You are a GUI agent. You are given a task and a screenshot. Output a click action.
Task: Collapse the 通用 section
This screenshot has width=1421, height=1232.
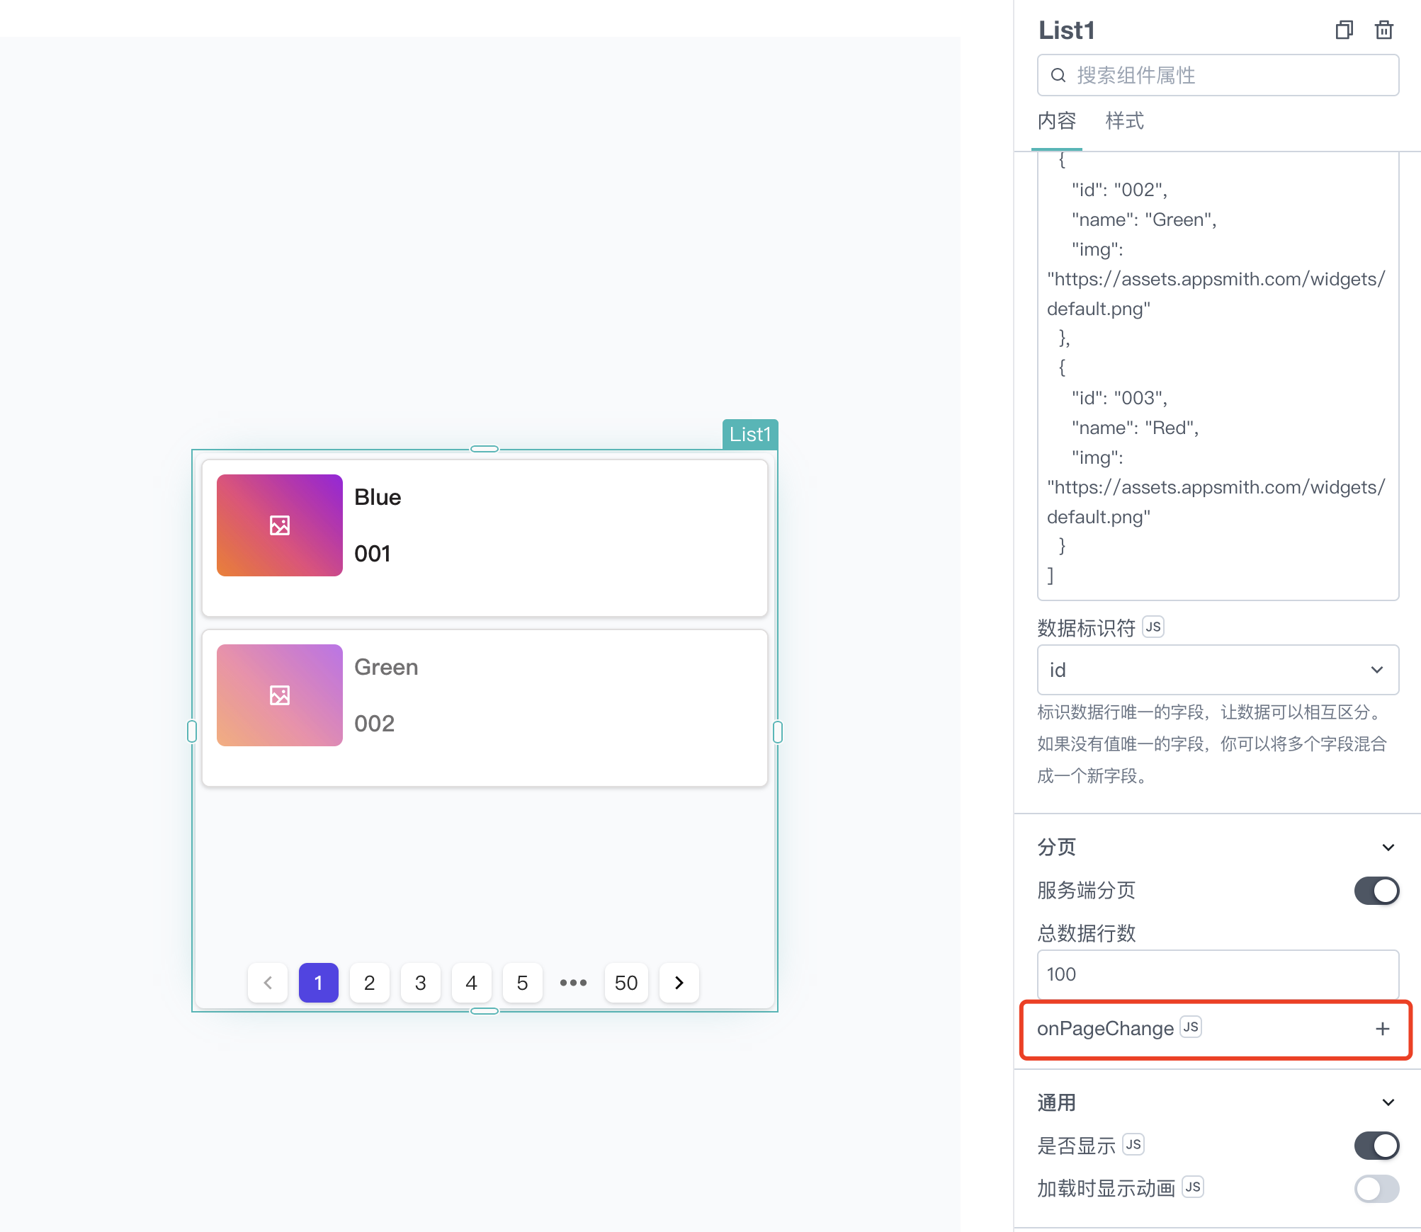click(x=1388, y=1102)
